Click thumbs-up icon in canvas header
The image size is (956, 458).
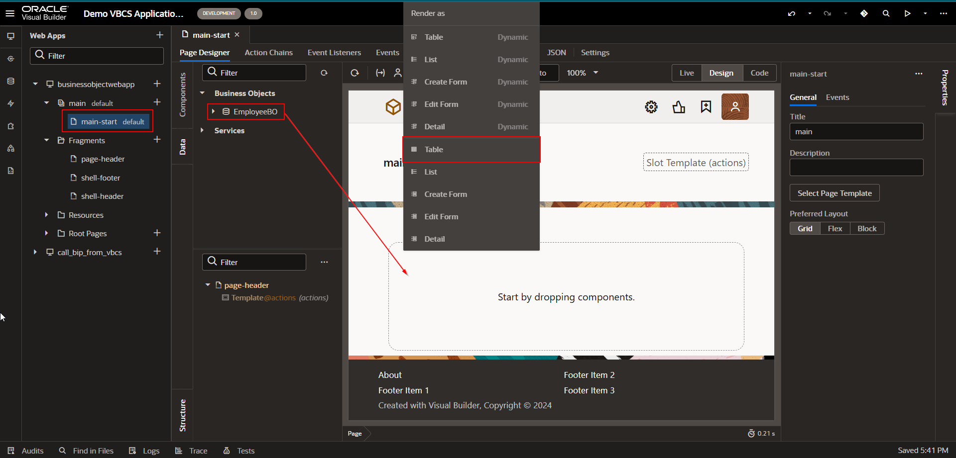[679, 107]
